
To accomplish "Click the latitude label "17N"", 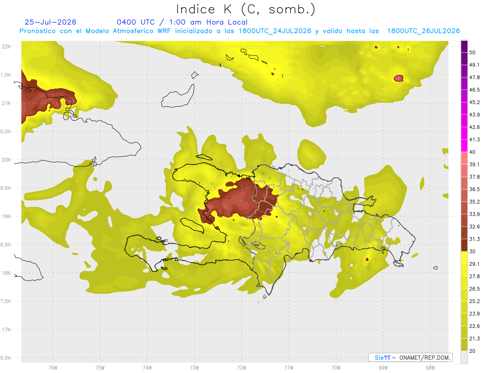I will pos(6,330).
